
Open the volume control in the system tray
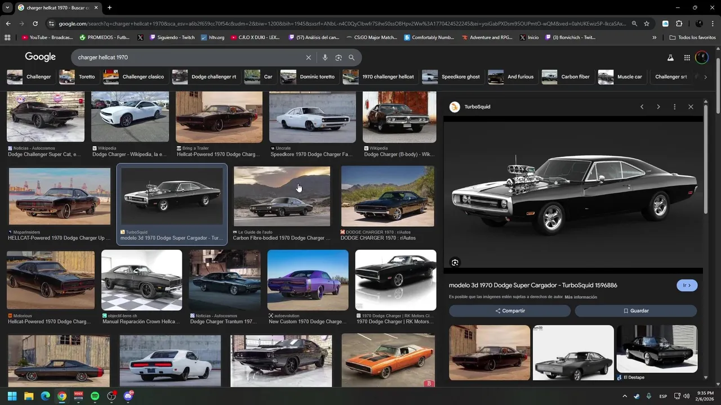click(687, 396)
